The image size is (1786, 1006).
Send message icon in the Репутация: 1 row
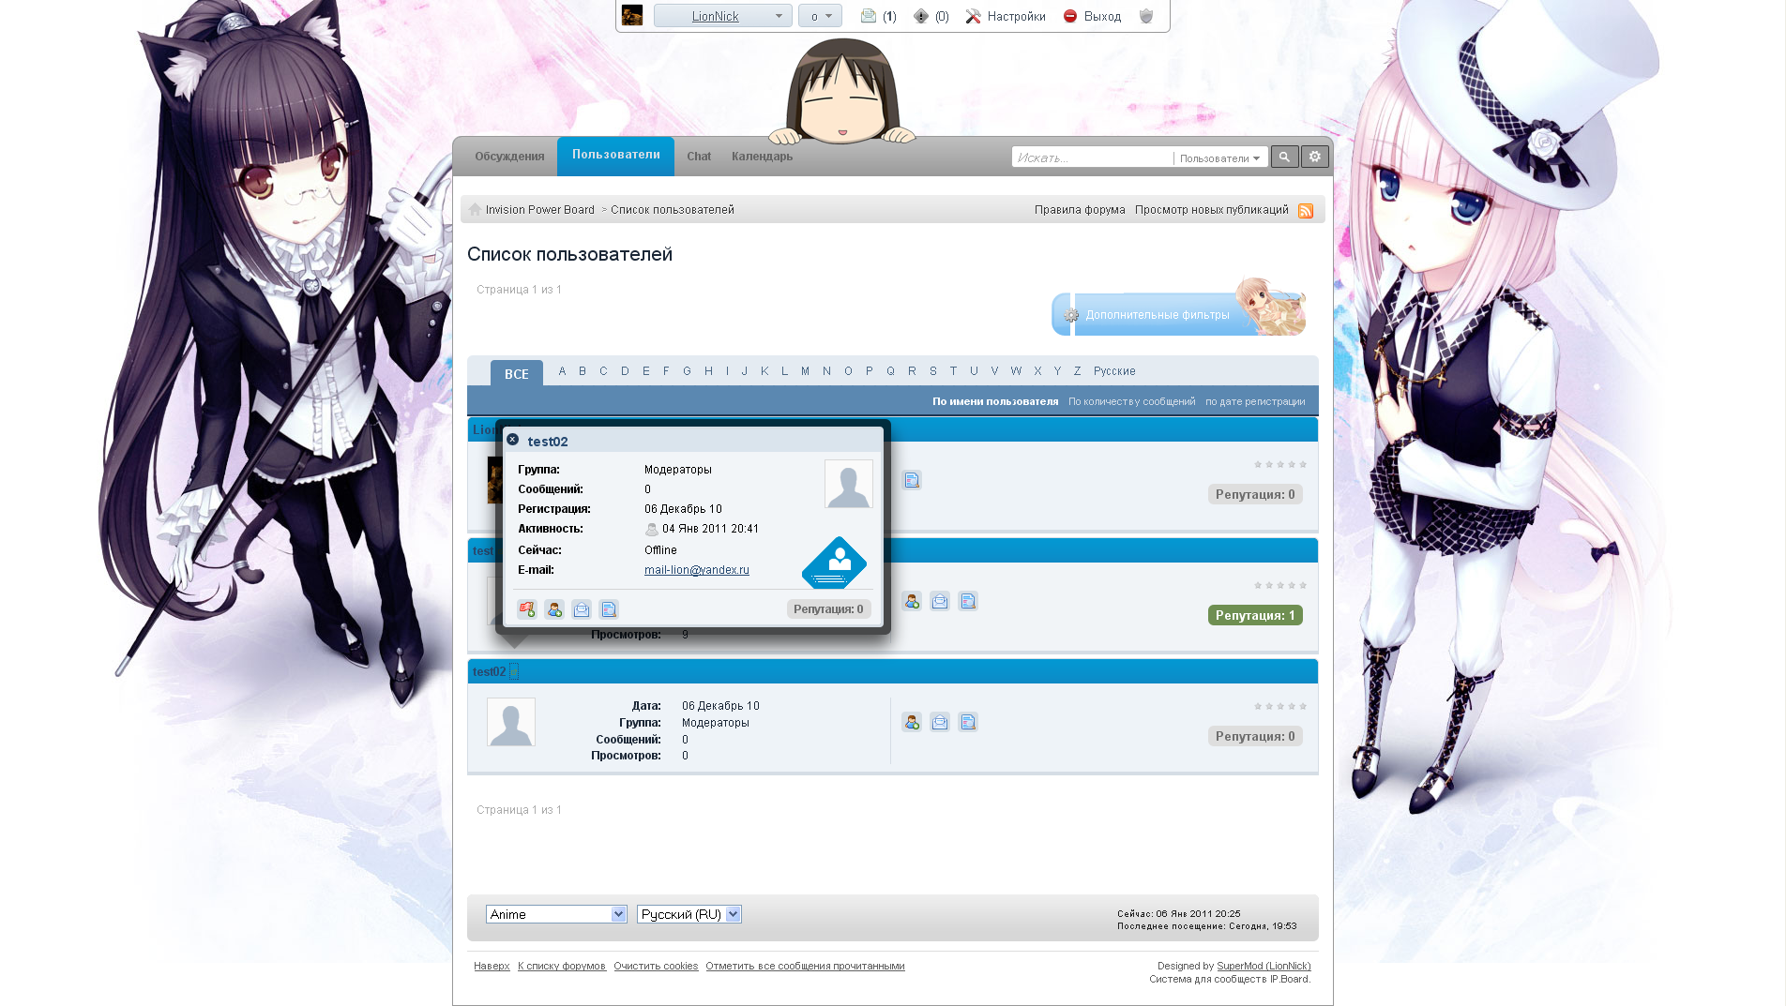pos(940,601)
